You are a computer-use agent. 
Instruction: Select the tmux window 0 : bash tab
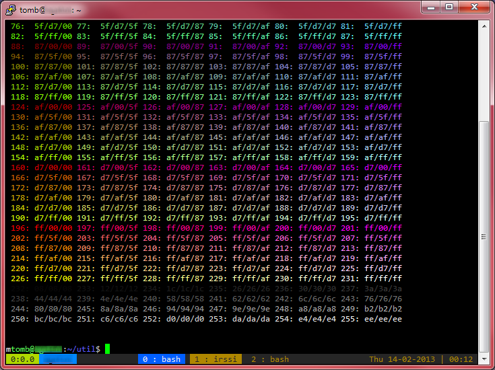162,359
